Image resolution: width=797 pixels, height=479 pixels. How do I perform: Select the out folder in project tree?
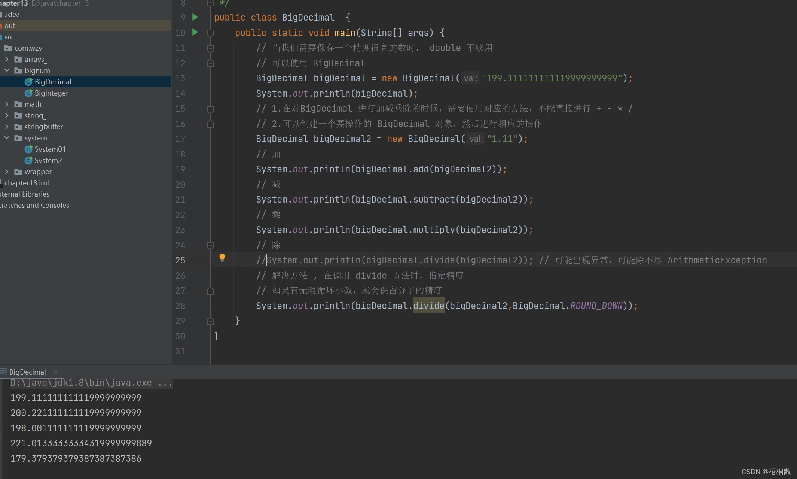pyautogui.click(x=10, y=25)
